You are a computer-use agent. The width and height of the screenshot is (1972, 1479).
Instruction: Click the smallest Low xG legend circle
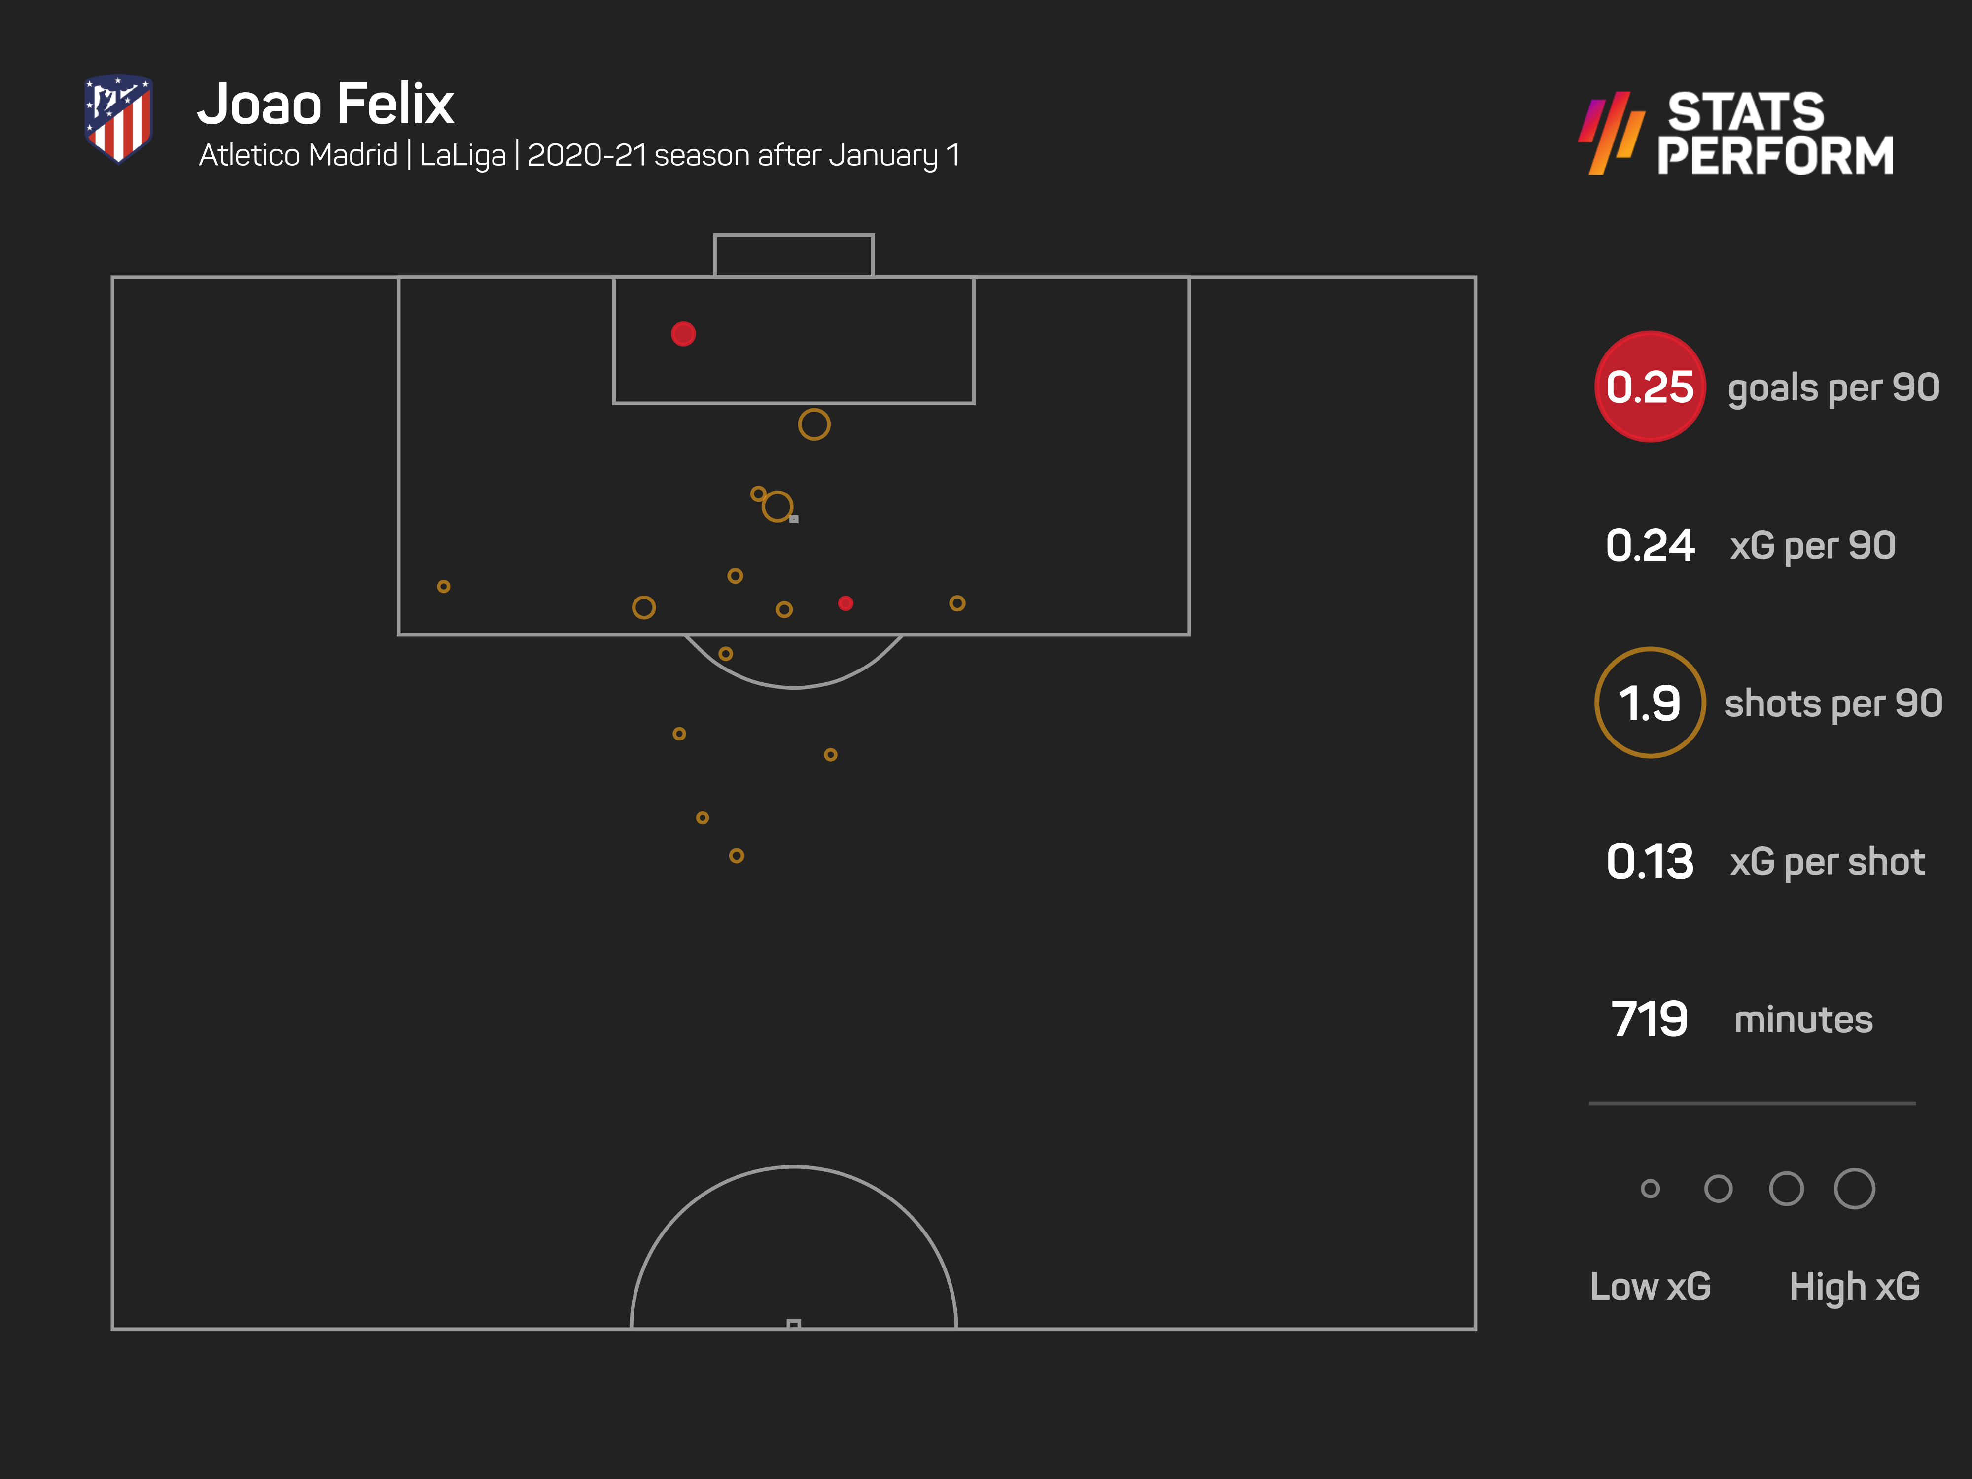1650,1188
